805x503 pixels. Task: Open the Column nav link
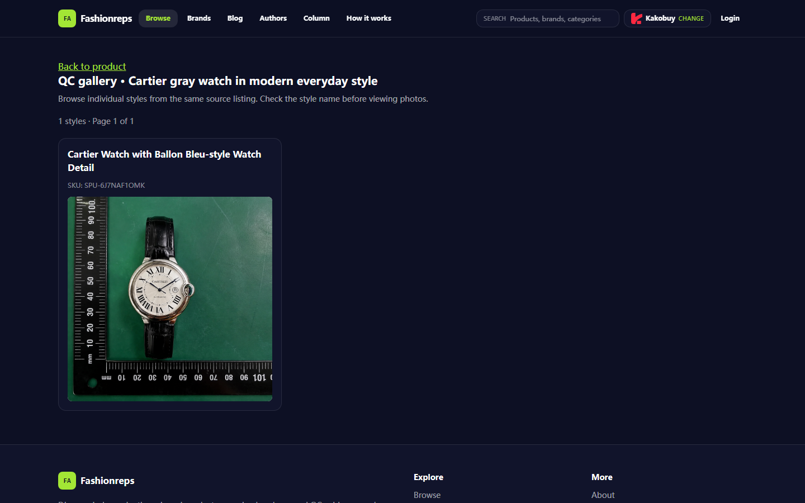tap(316, 18)
